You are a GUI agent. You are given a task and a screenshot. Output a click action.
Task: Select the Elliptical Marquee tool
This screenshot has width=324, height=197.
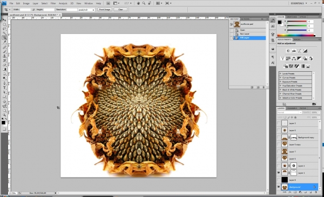point(4,24)
